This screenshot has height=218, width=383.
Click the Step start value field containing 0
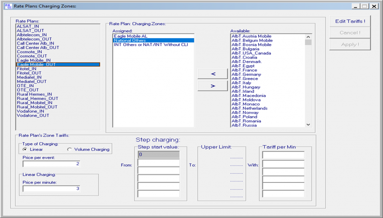[x=159, y=154]
